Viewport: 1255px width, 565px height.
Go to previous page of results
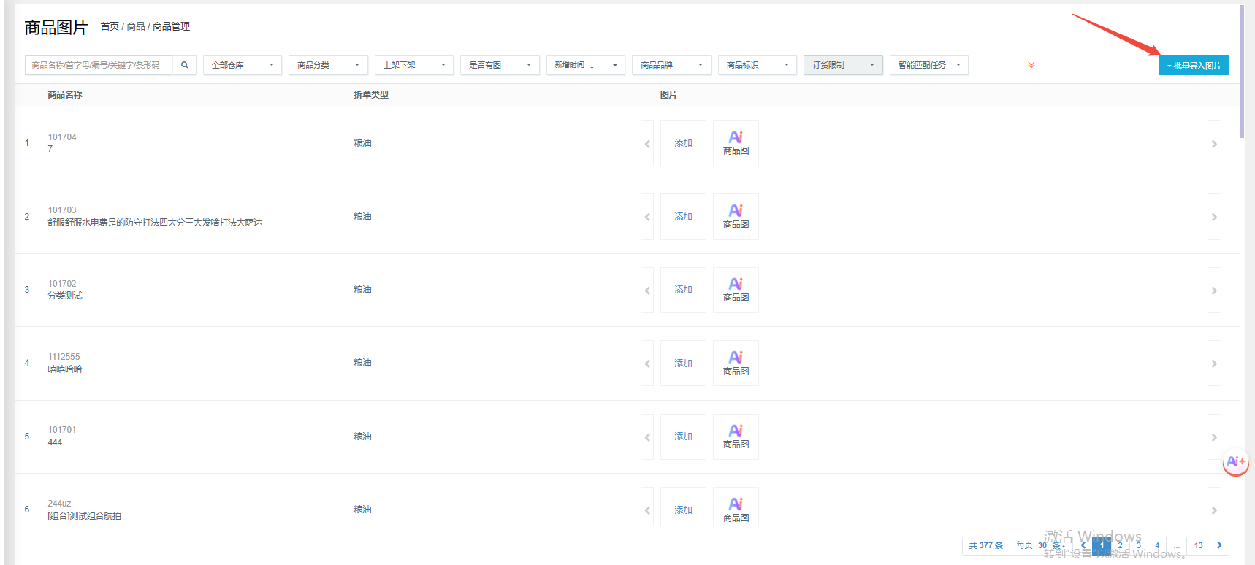click(1083, 545)
